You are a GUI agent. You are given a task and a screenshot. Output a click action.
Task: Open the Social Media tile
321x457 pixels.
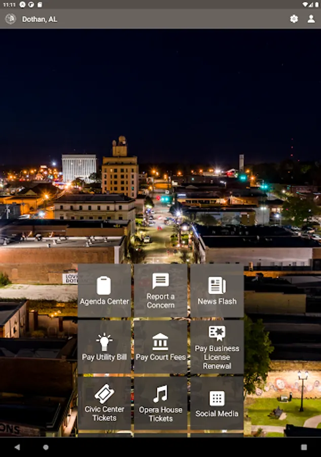(x=217, y=403)
